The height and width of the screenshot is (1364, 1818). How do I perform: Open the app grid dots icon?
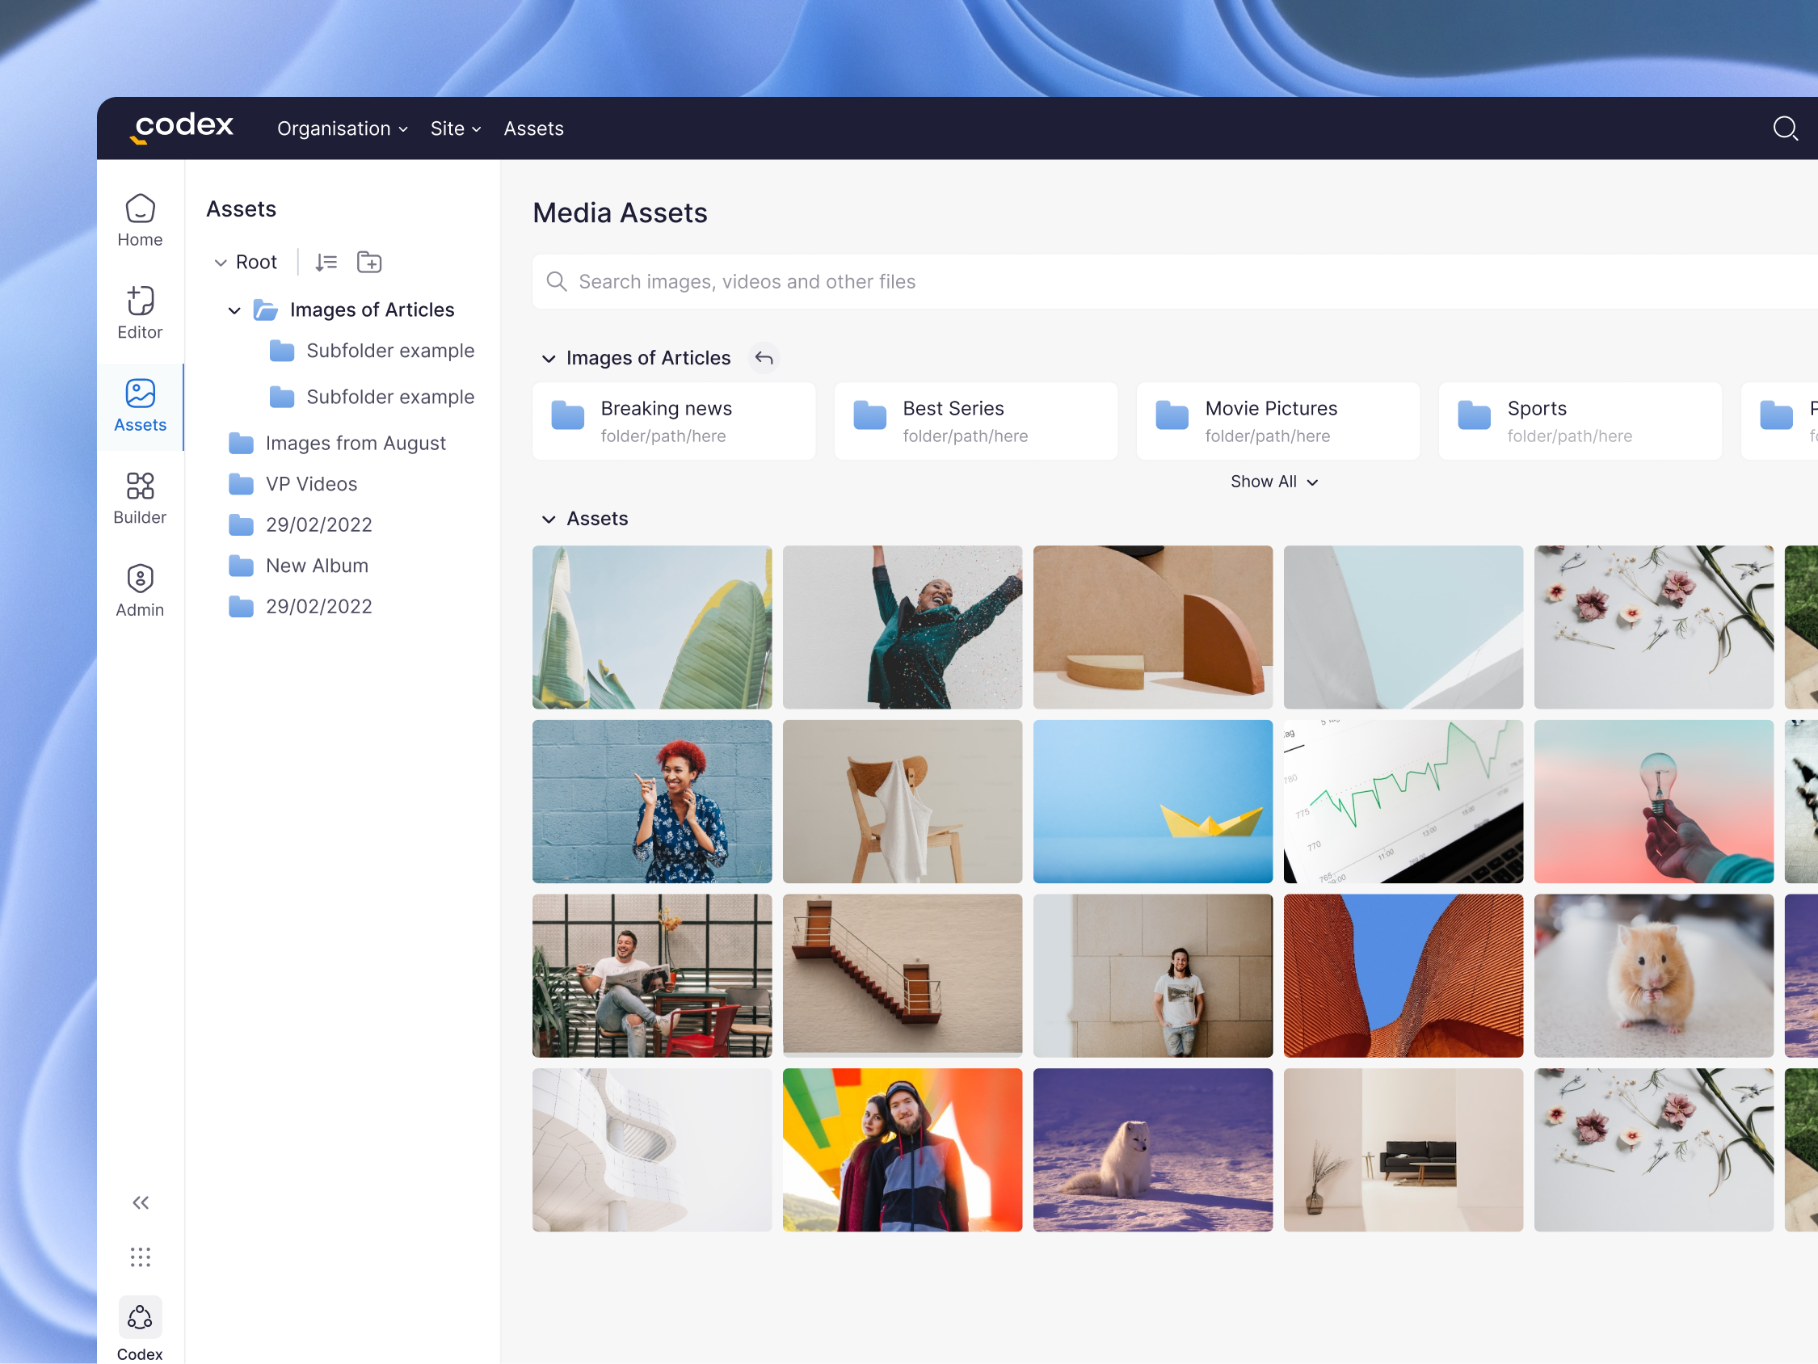(140, 1257)
